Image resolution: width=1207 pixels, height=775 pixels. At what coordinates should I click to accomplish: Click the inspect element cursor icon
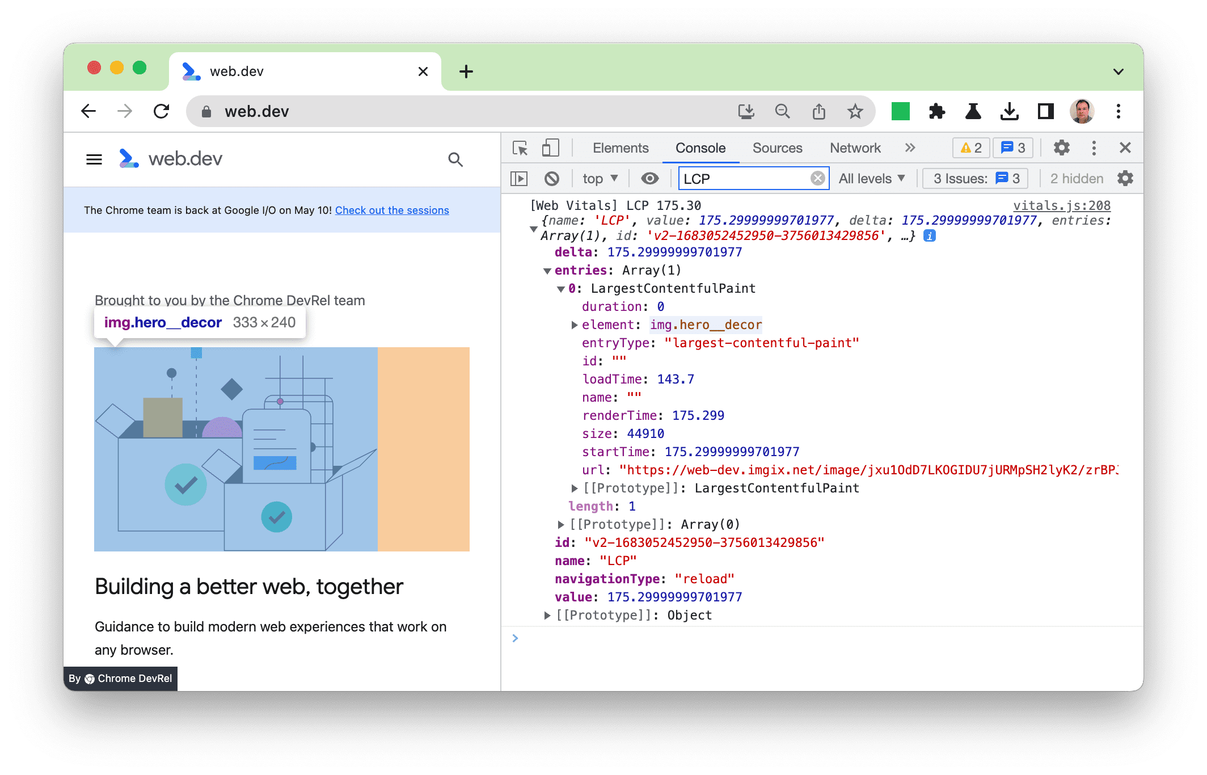coord(520,148)
